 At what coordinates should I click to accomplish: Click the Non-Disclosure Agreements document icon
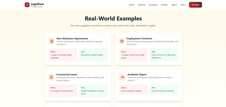[52, 41]
